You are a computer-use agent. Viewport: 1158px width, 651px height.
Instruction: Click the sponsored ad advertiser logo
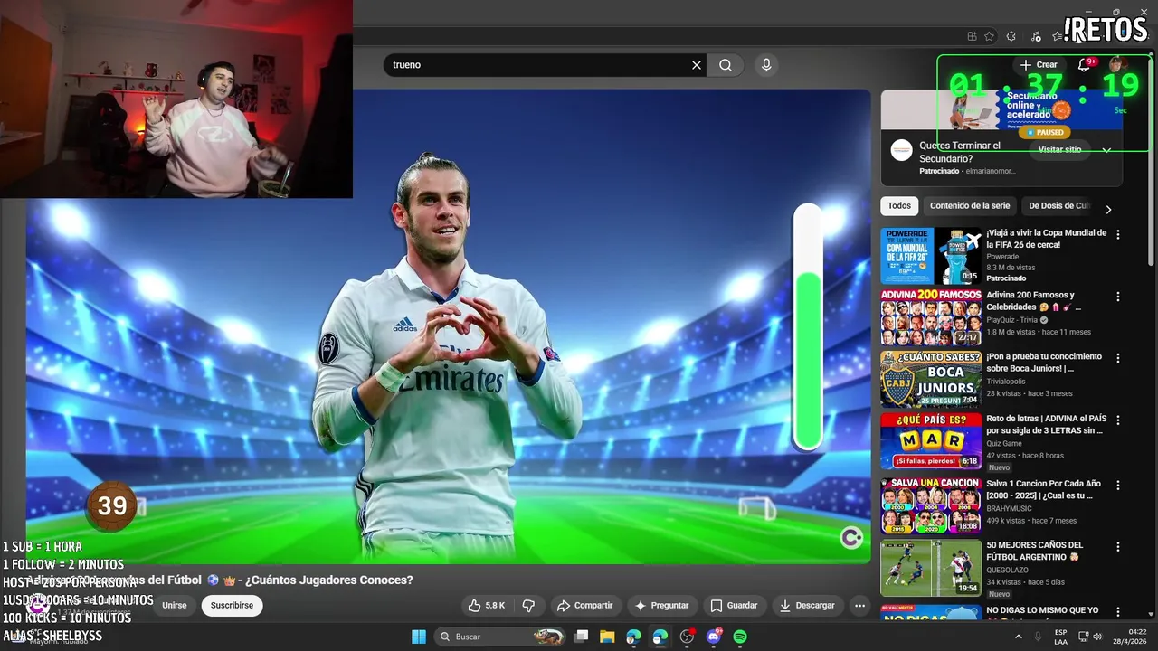tap(901, 151)
